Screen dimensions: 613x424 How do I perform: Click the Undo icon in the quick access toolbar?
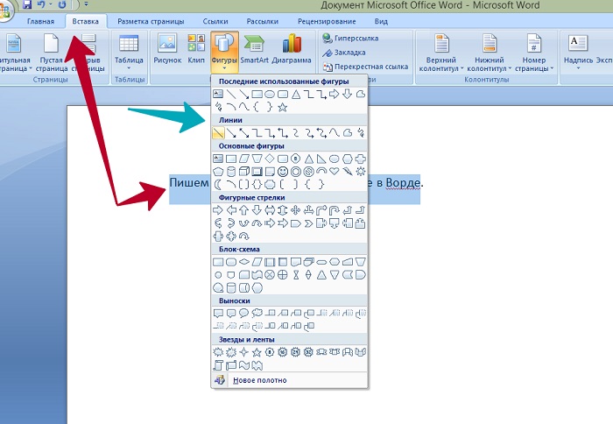tap(40, 4)
